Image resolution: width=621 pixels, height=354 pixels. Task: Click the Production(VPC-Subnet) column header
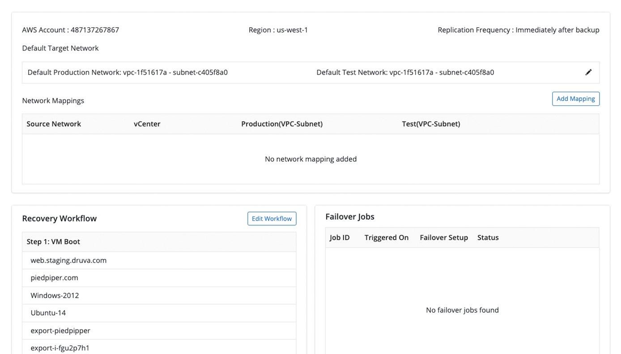281,124
